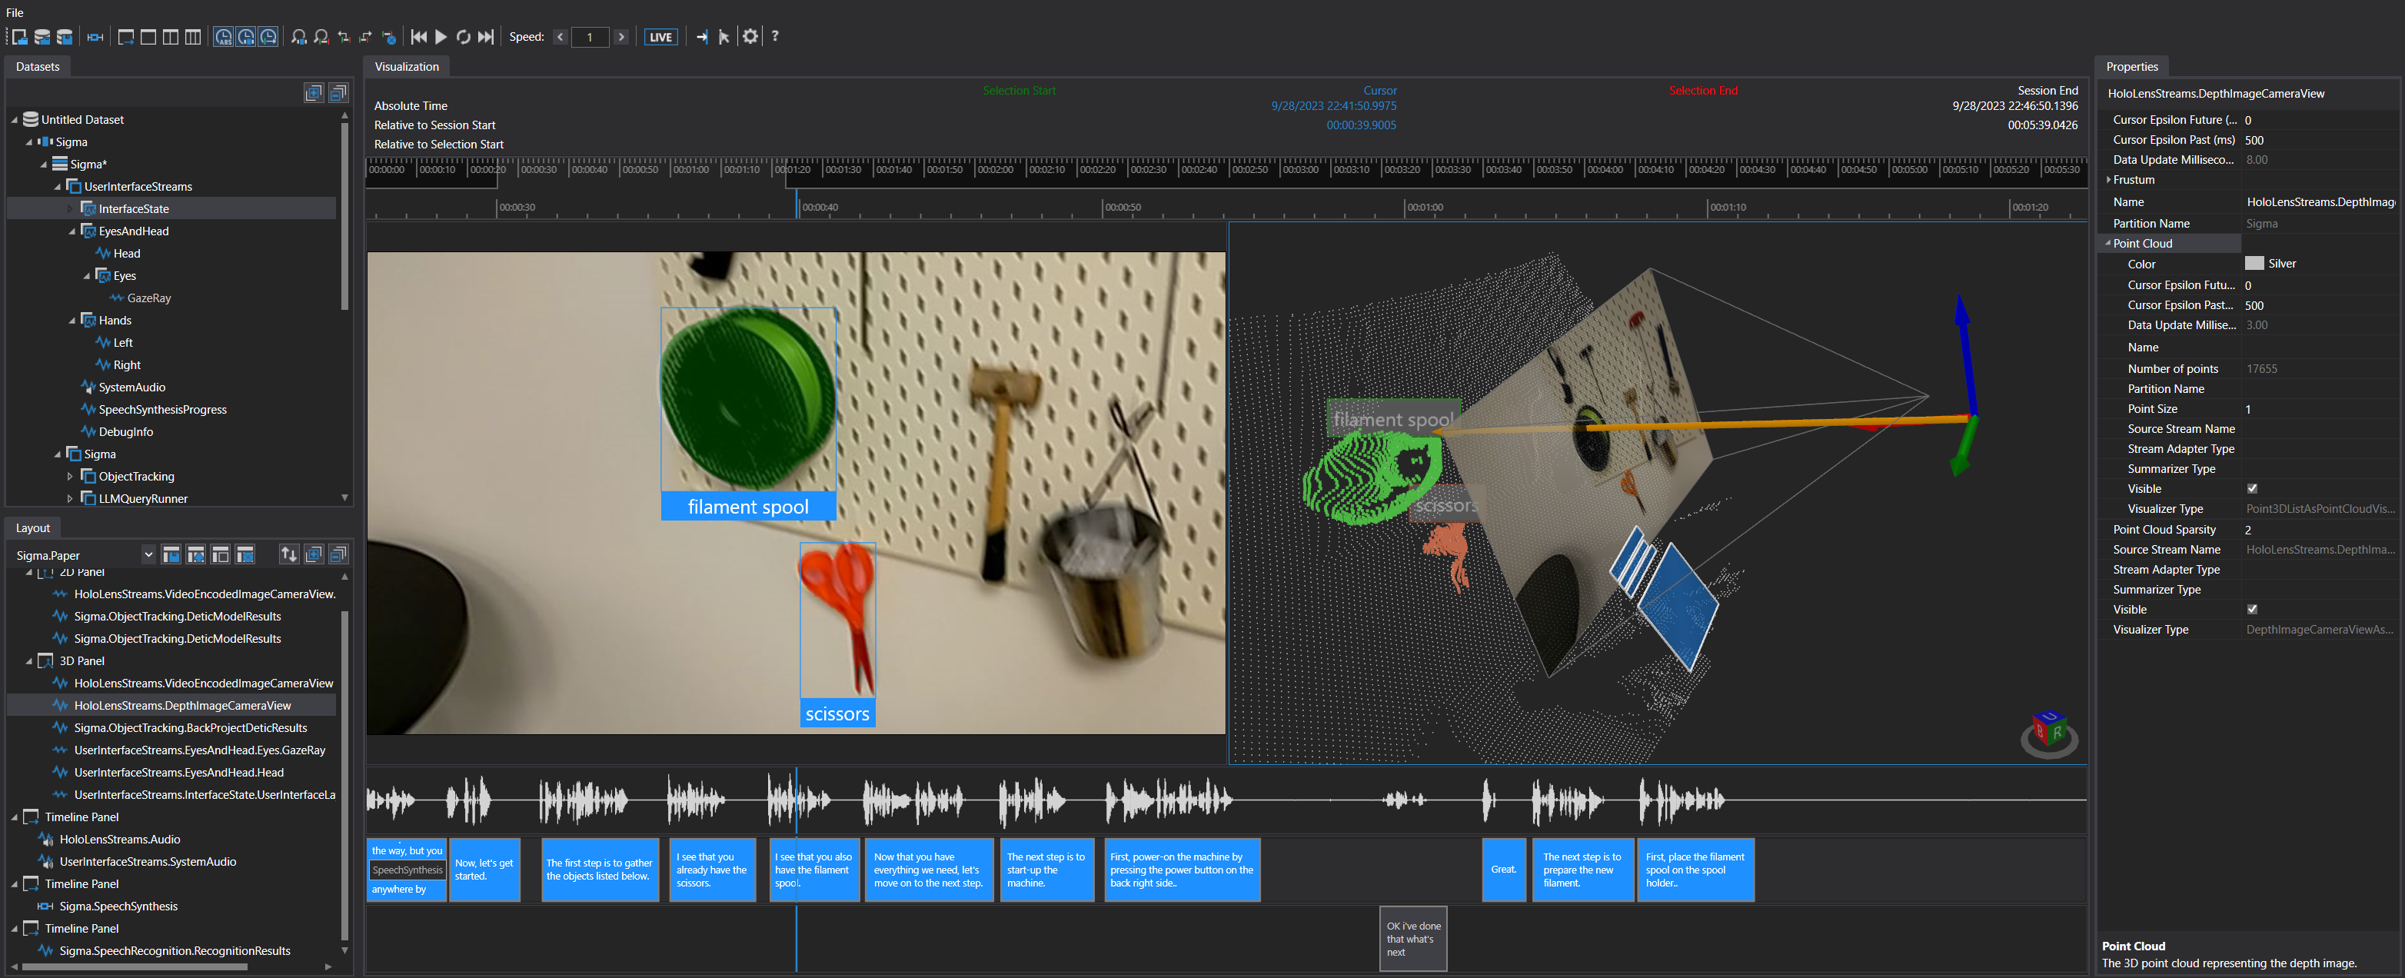Toggle the repeat playback loop icon
Screen dimensions: 2405x978
(463, 36)
